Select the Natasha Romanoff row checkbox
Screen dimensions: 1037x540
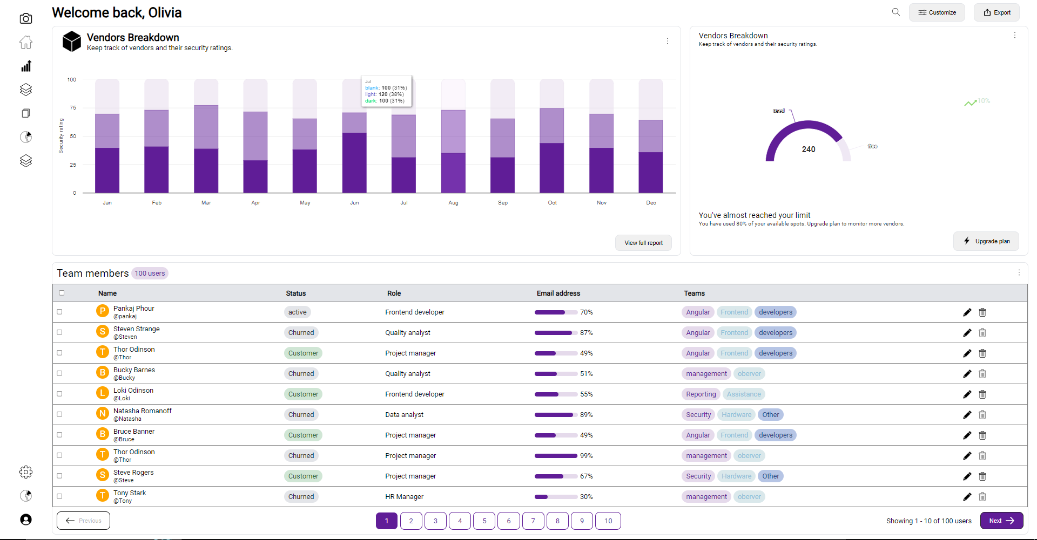(x=59, y=414)
